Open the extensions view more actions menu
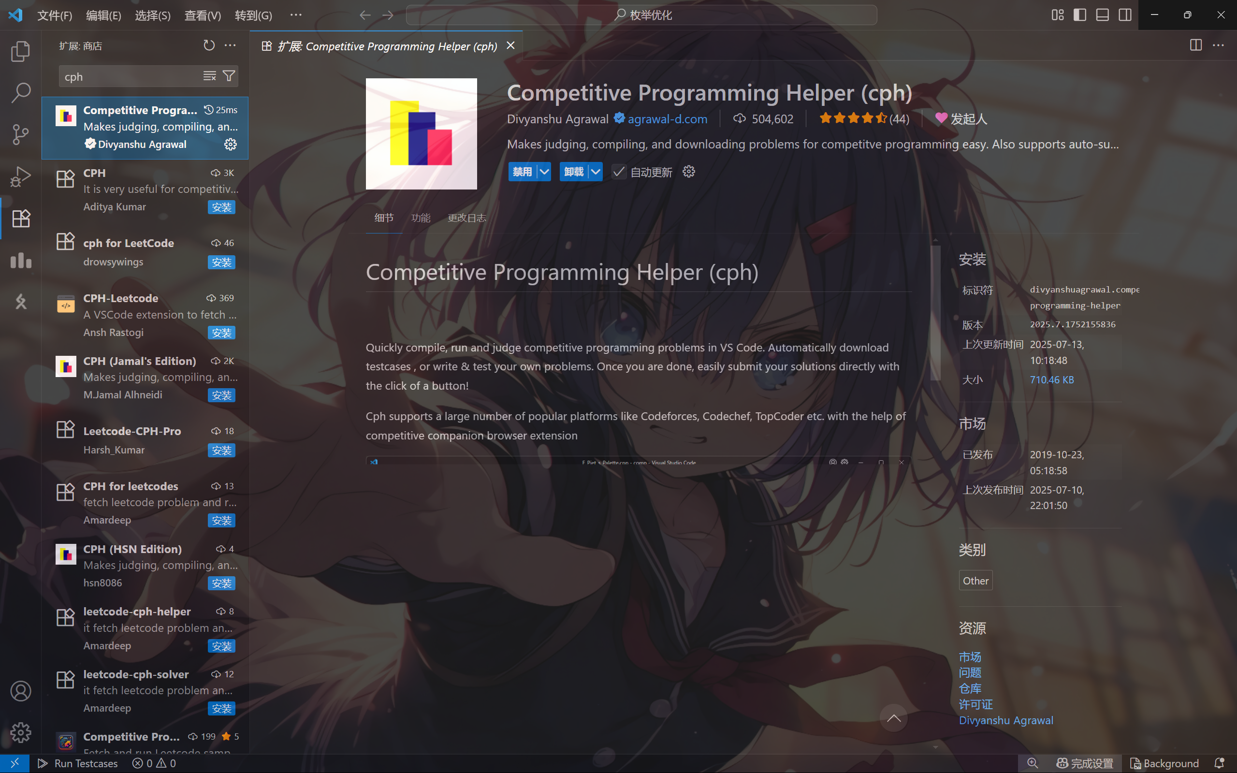This screenshot has height=773, width=1237. coord(230,45)
